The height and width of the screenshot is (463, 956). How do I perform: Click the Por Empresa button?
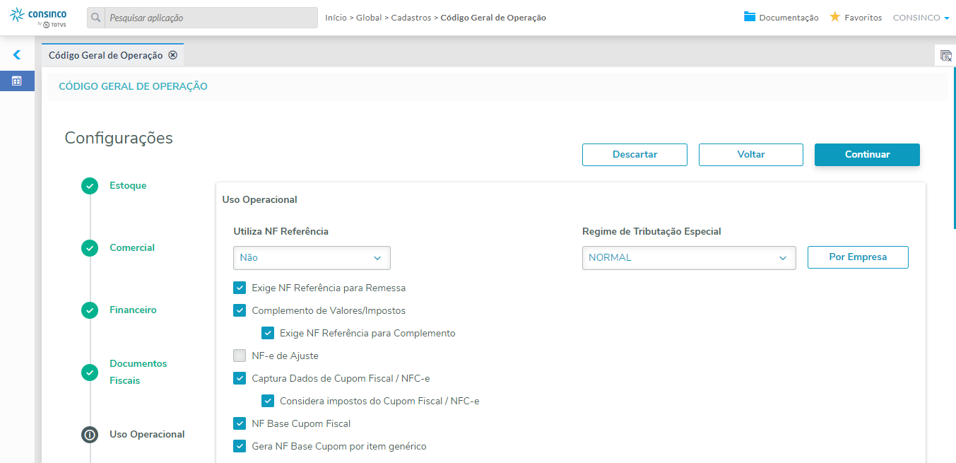point(858,257)
